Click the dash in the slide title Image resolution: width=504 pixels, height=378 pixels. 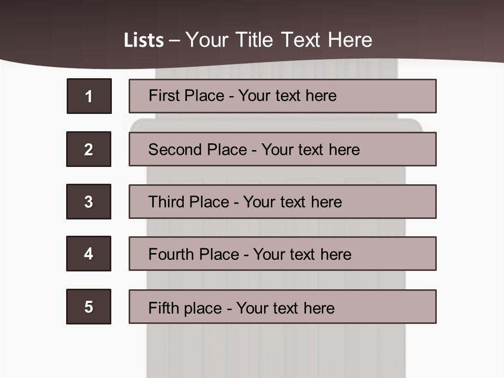click(174, 40)
